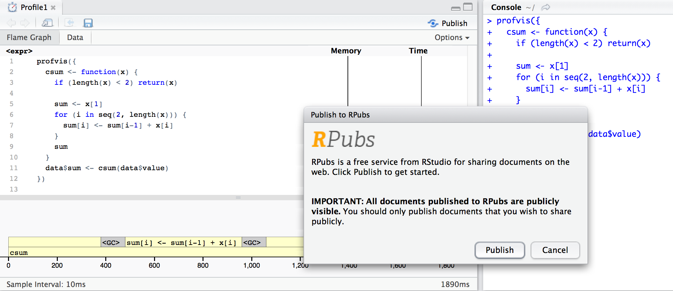
Task: Click the 400 tick on the time axis
Action: pos(106,265)
